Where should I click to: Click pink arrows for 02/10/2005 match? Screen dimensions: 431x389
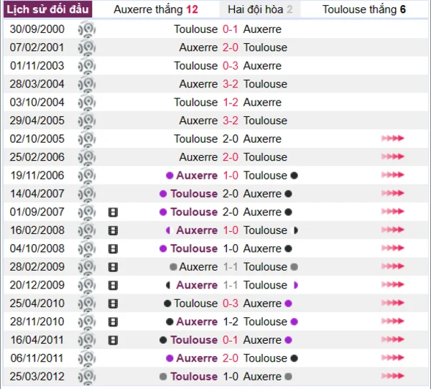(392, 139)
